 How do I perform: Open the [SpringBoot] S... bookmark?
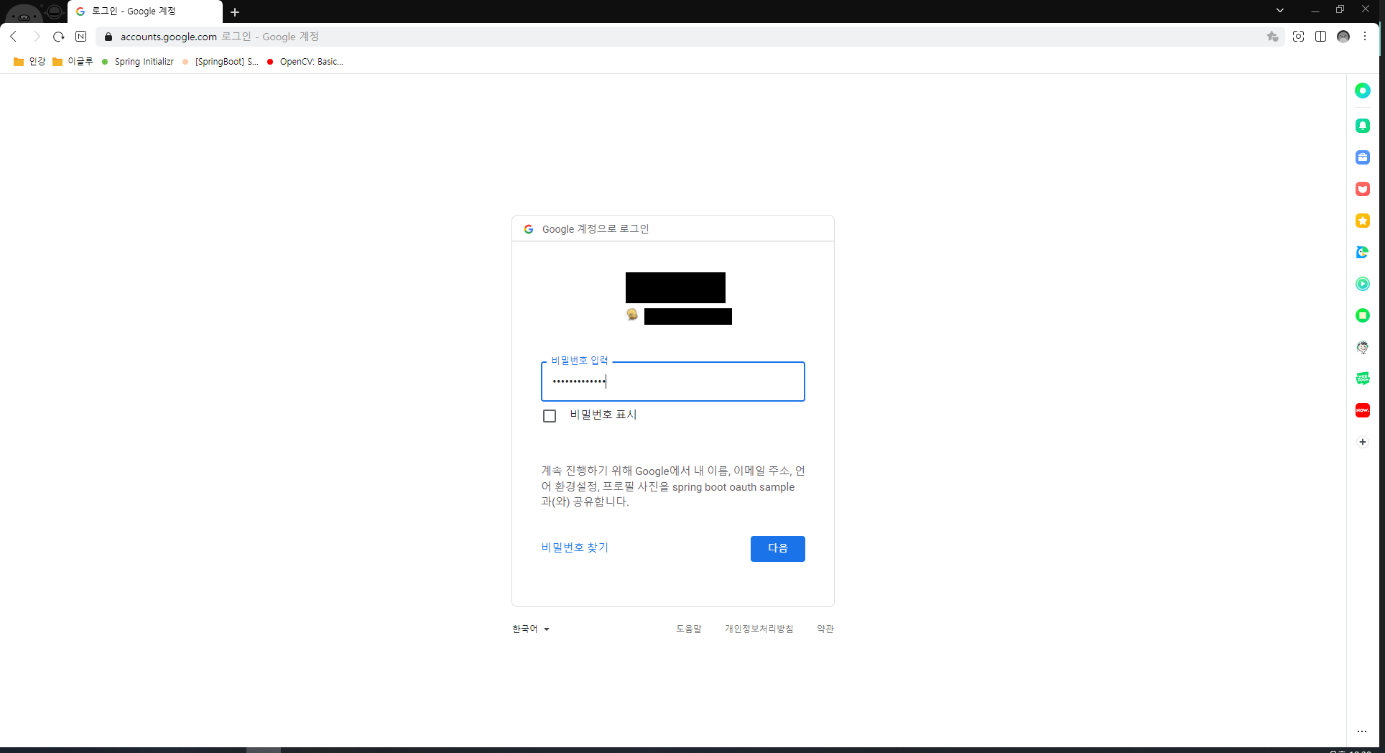click(x=221, y=62)
